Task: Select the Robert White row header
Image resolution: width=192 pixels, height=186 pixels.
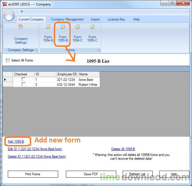Action: 8,85
